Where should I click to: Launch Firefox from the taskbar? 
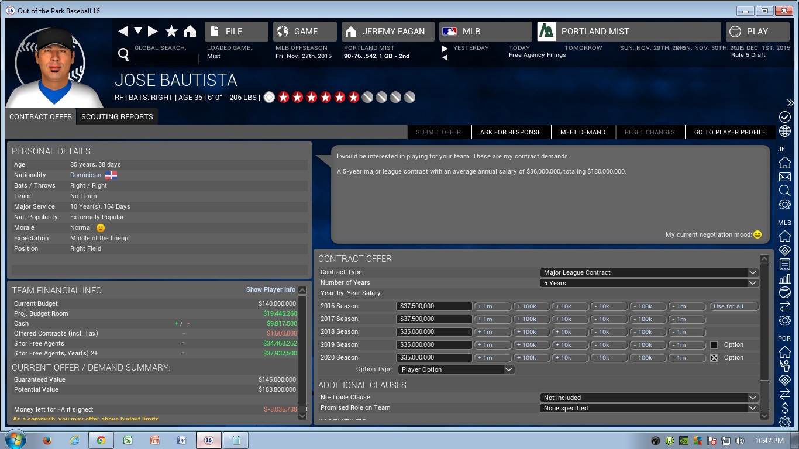[x=47, y=440]
